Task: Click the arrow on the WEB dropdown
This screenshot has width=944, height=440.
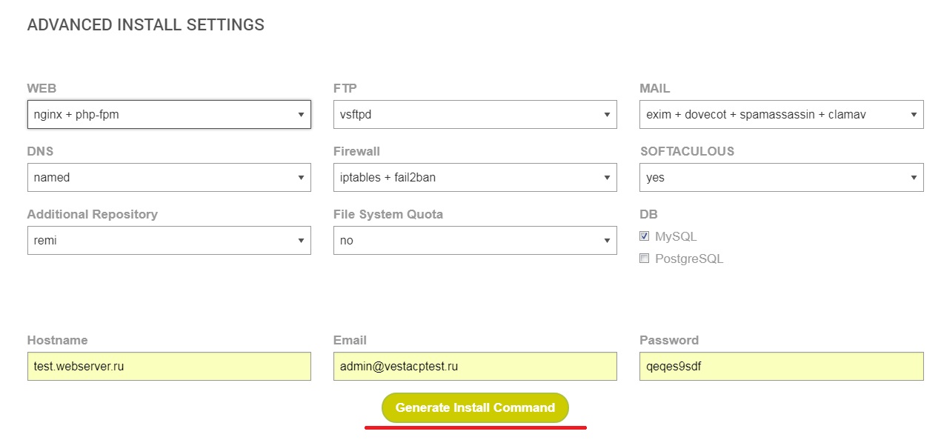Action: click(301, 115)
